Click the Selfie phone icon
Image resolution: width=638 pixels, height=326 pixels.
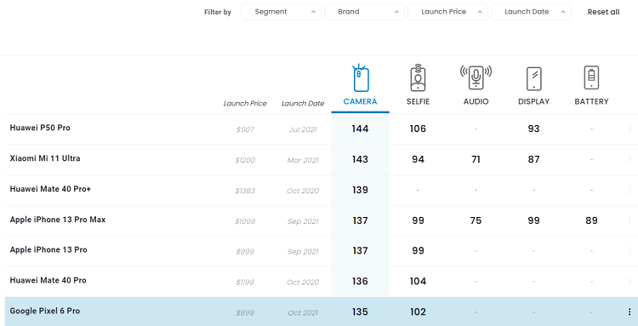(418, 77)
